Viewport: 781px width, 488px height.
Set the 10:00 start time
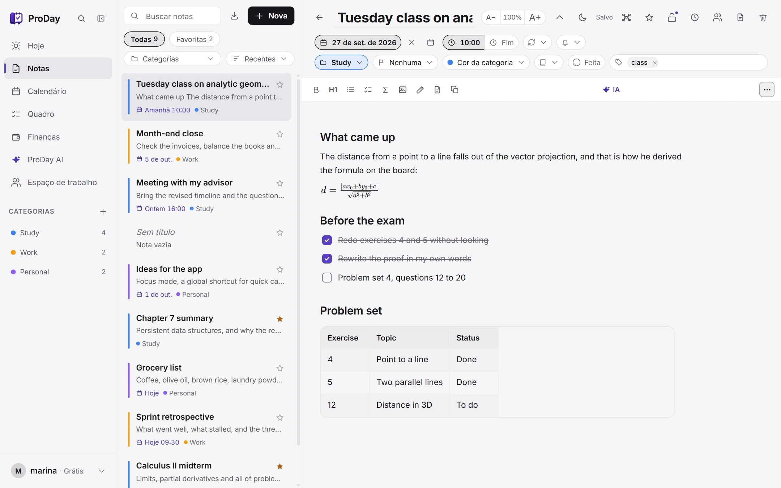(x=464, y=42)
